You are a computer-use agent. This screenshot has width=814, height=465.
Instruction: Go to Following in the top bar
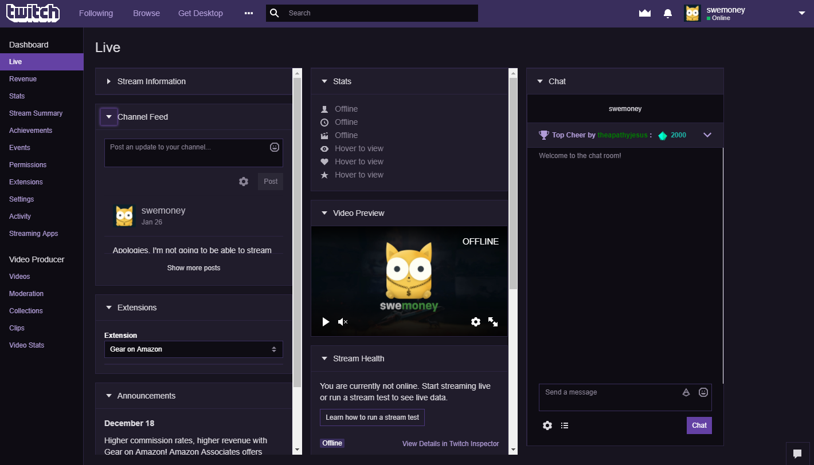[96, 13]
